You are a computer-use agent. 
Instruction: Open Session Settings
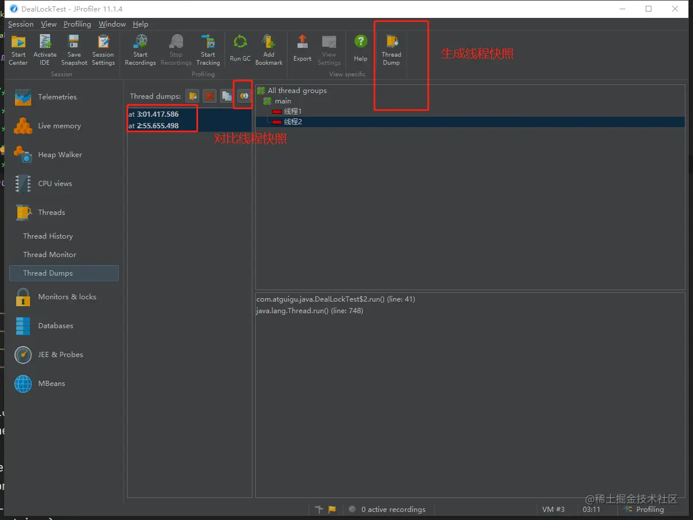[x=103, y=49]
